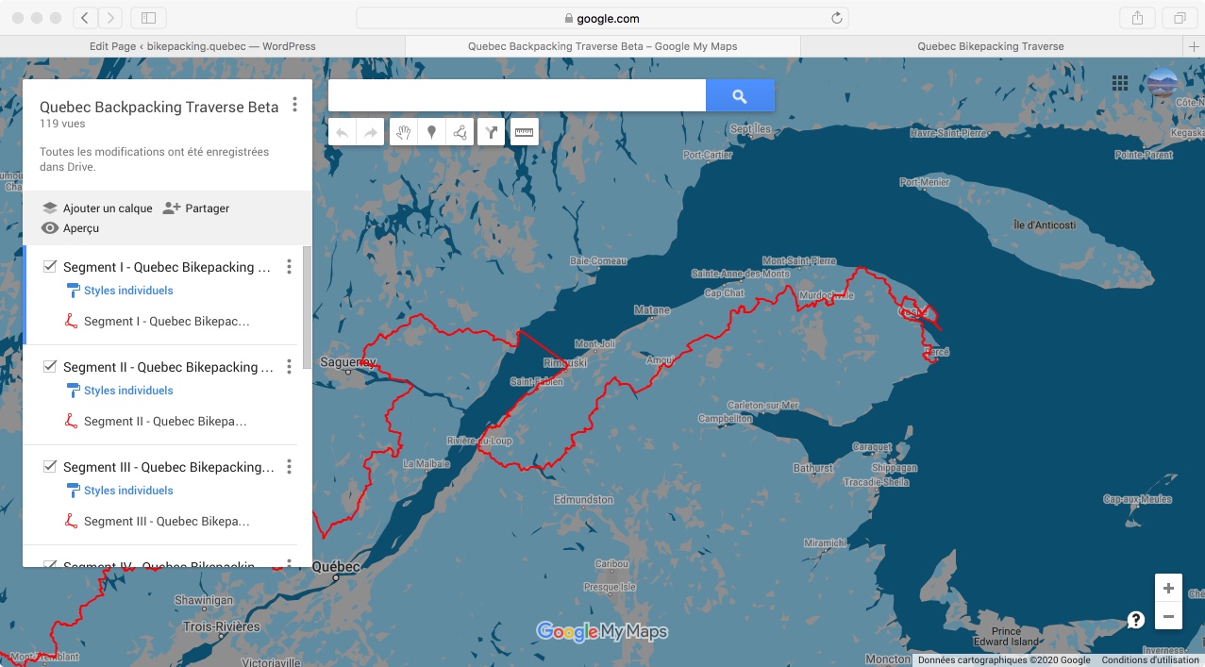Image resolution: width=1205 pixels, height=667 pixels.
Task: Click the layers panel scrollbar
Action: [307, 308]
